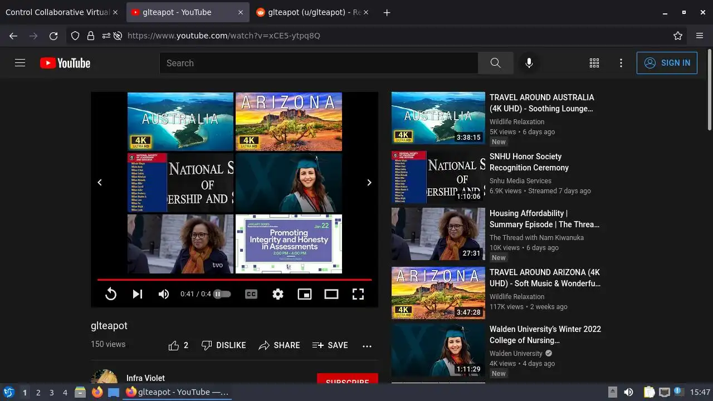
Task: Open Arizona thumbnail in end screen
Action: click(x=289, y=121)
